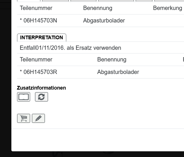The image size is (184, 157).
Task: Click the frame icon under Zusatzinformationen
Action: click(x=24, y=97)
